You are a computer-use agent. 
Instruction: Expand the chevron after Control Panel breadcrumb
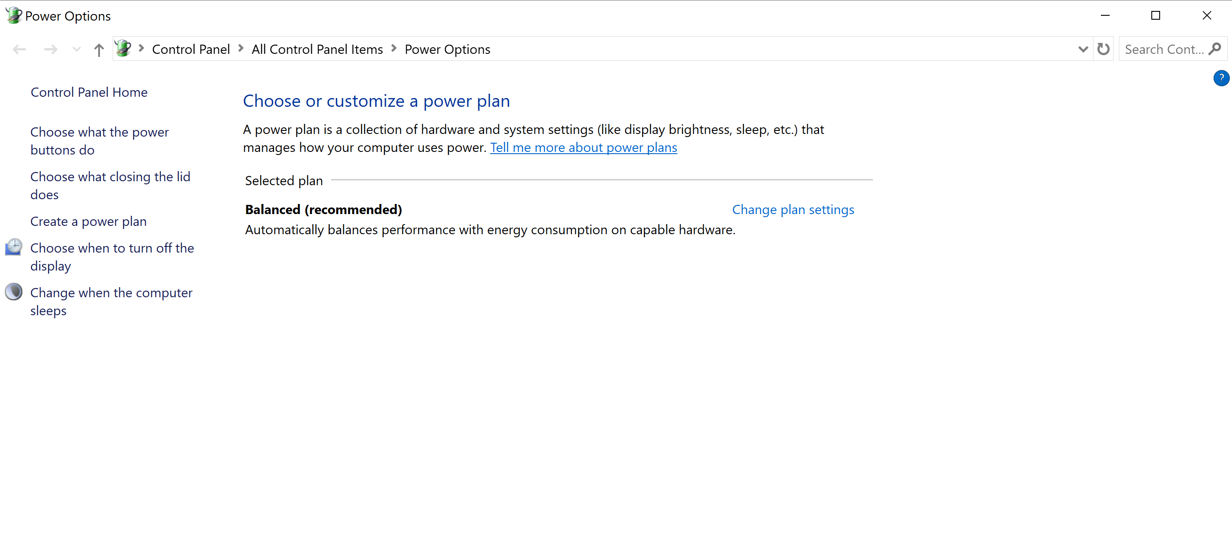[x=241, y=49]
